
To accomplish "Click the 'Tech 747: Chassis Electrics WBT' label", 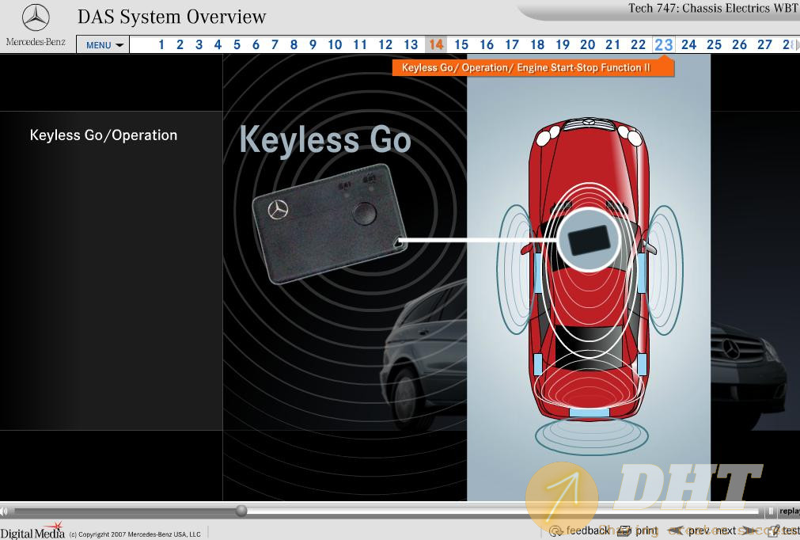I will 713,8.
